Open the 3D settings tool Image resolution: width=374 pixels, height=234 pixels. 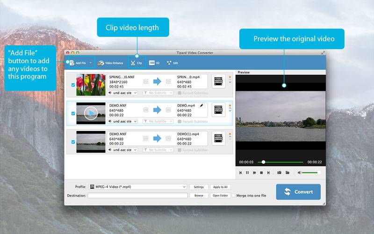tap(154, 63)
